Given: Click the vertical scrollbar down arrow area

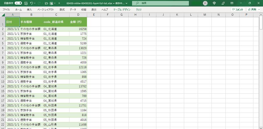Looking at the screenshot, I should (x=261, y=127).
